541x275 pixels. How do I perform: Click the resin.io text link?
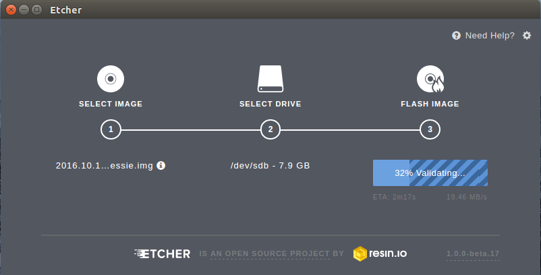388,253
